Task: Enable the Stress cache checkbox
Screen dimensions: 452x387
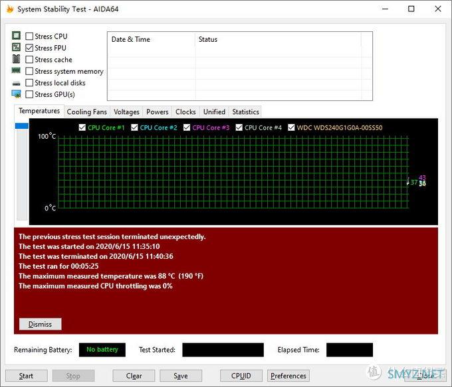Action: 29,60
